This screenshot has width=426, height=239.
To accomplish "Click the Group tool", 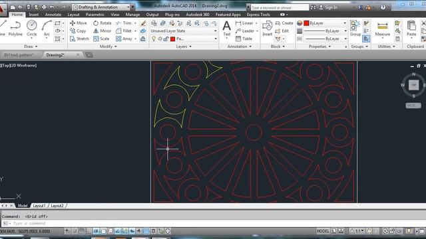I will (x=355, y=29).
